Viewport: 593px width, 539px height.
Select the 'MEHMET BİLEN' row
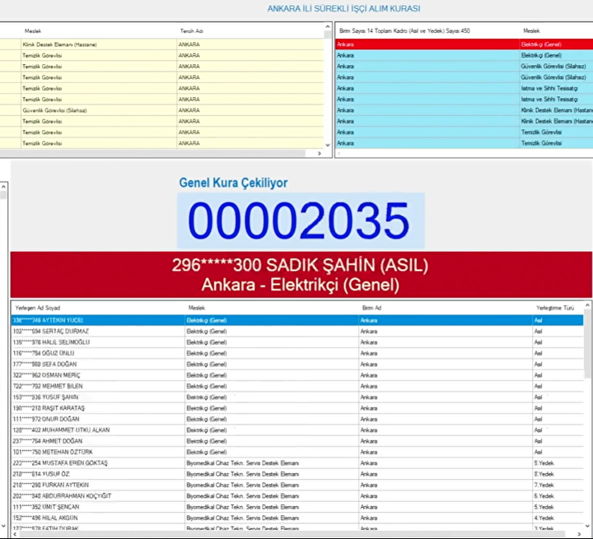coord(297,386)
